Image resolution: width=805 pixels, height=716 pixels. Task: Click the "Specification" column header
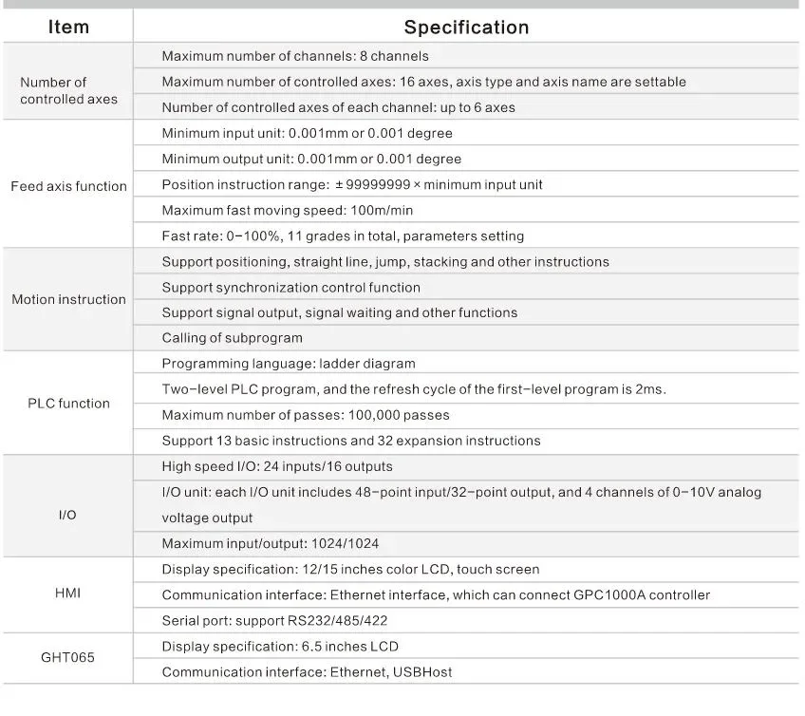pyautogui.click(x=466, y=27)
